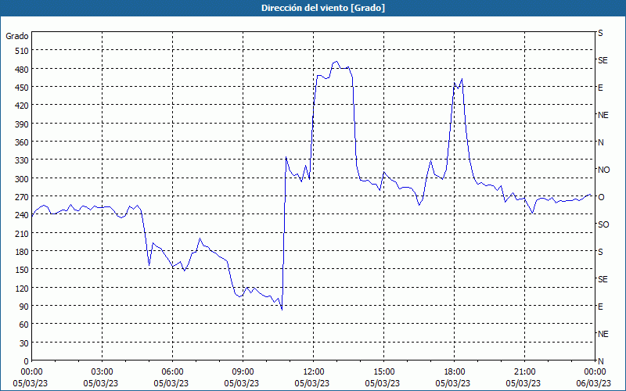The width and height of the screenshot is (626, 391).
Task: Select the 90 y-axis value
Action: pyautogui.click(x=24, y=307)
